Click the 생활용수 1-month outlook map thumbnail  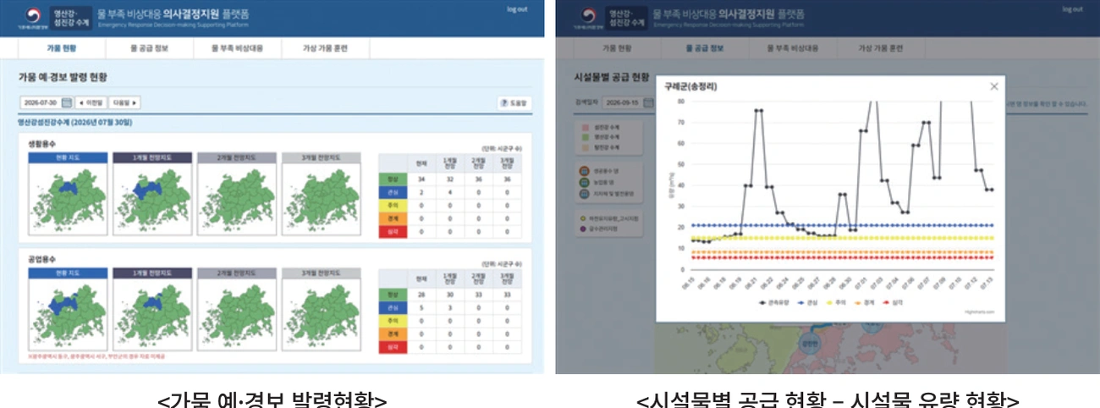click(151, 199)
